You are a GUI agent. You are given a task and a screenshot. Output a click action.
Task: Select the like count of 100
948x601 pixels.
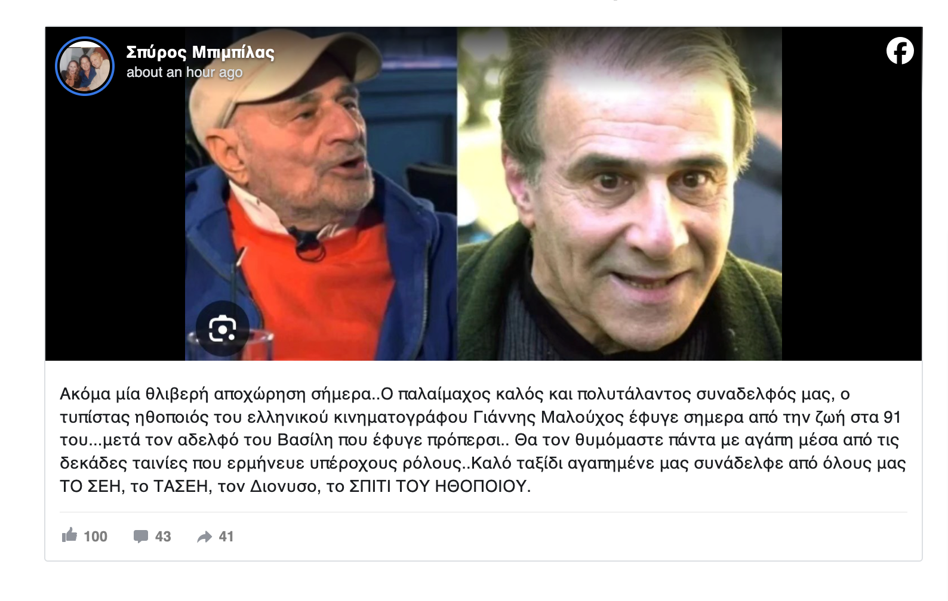coord(96,537)
